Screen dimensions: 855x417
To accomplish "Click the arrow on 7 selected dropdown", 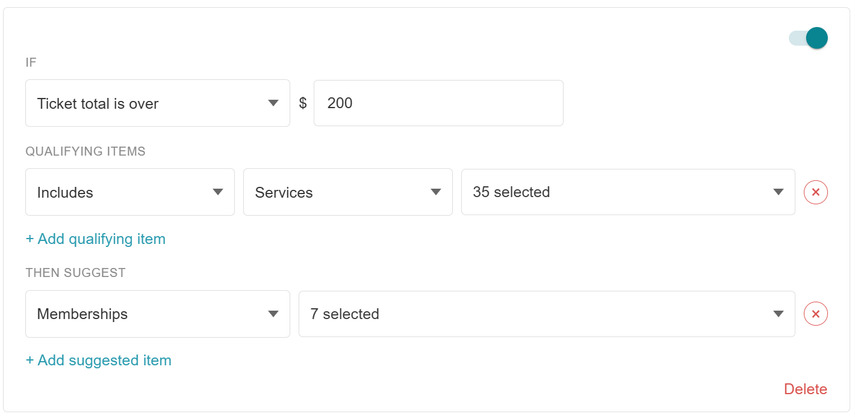I will tap(779, 314).
